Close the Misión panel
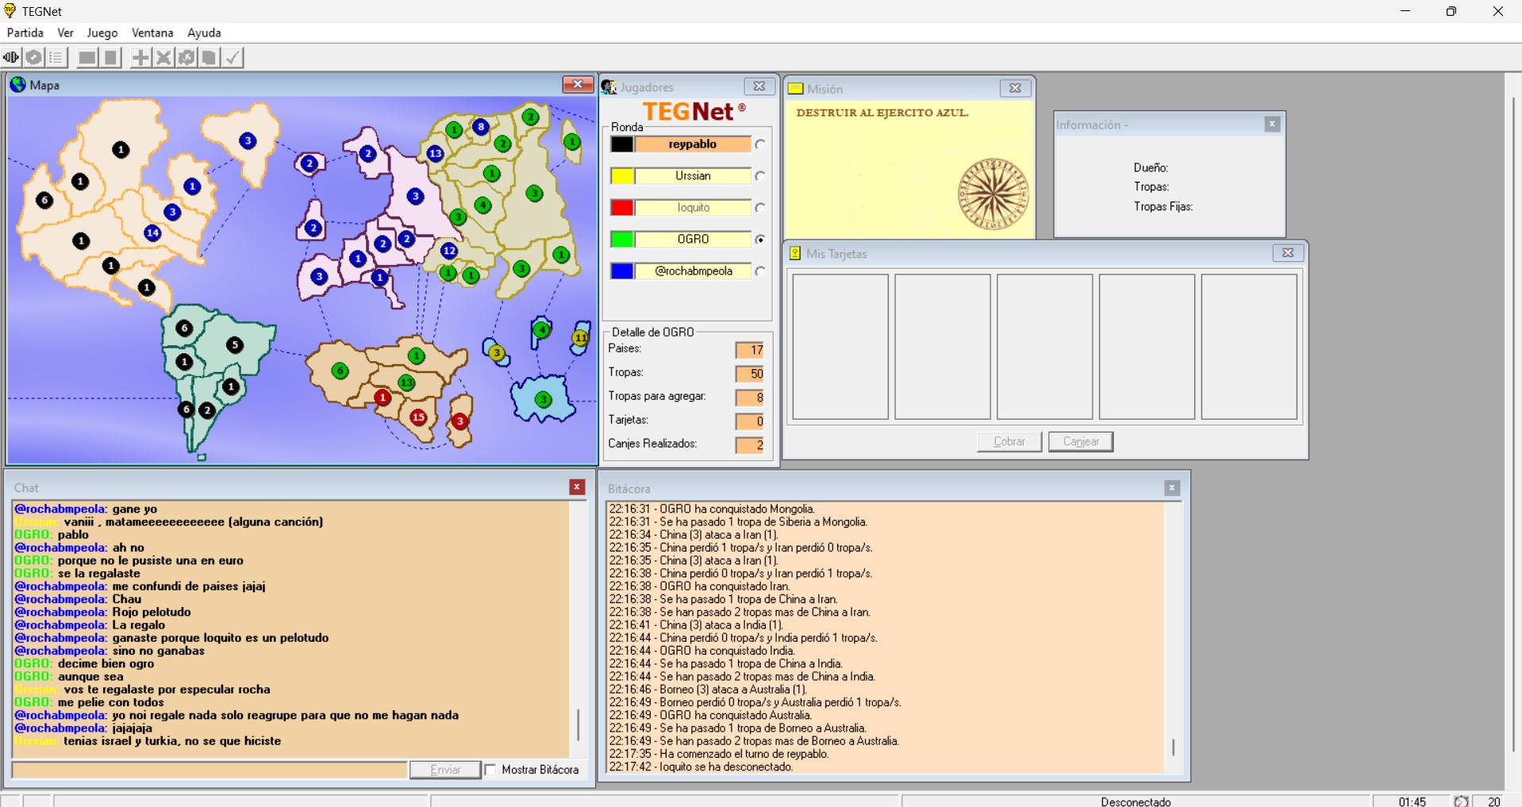The image size is (1522, 807). pos(1015,88)
